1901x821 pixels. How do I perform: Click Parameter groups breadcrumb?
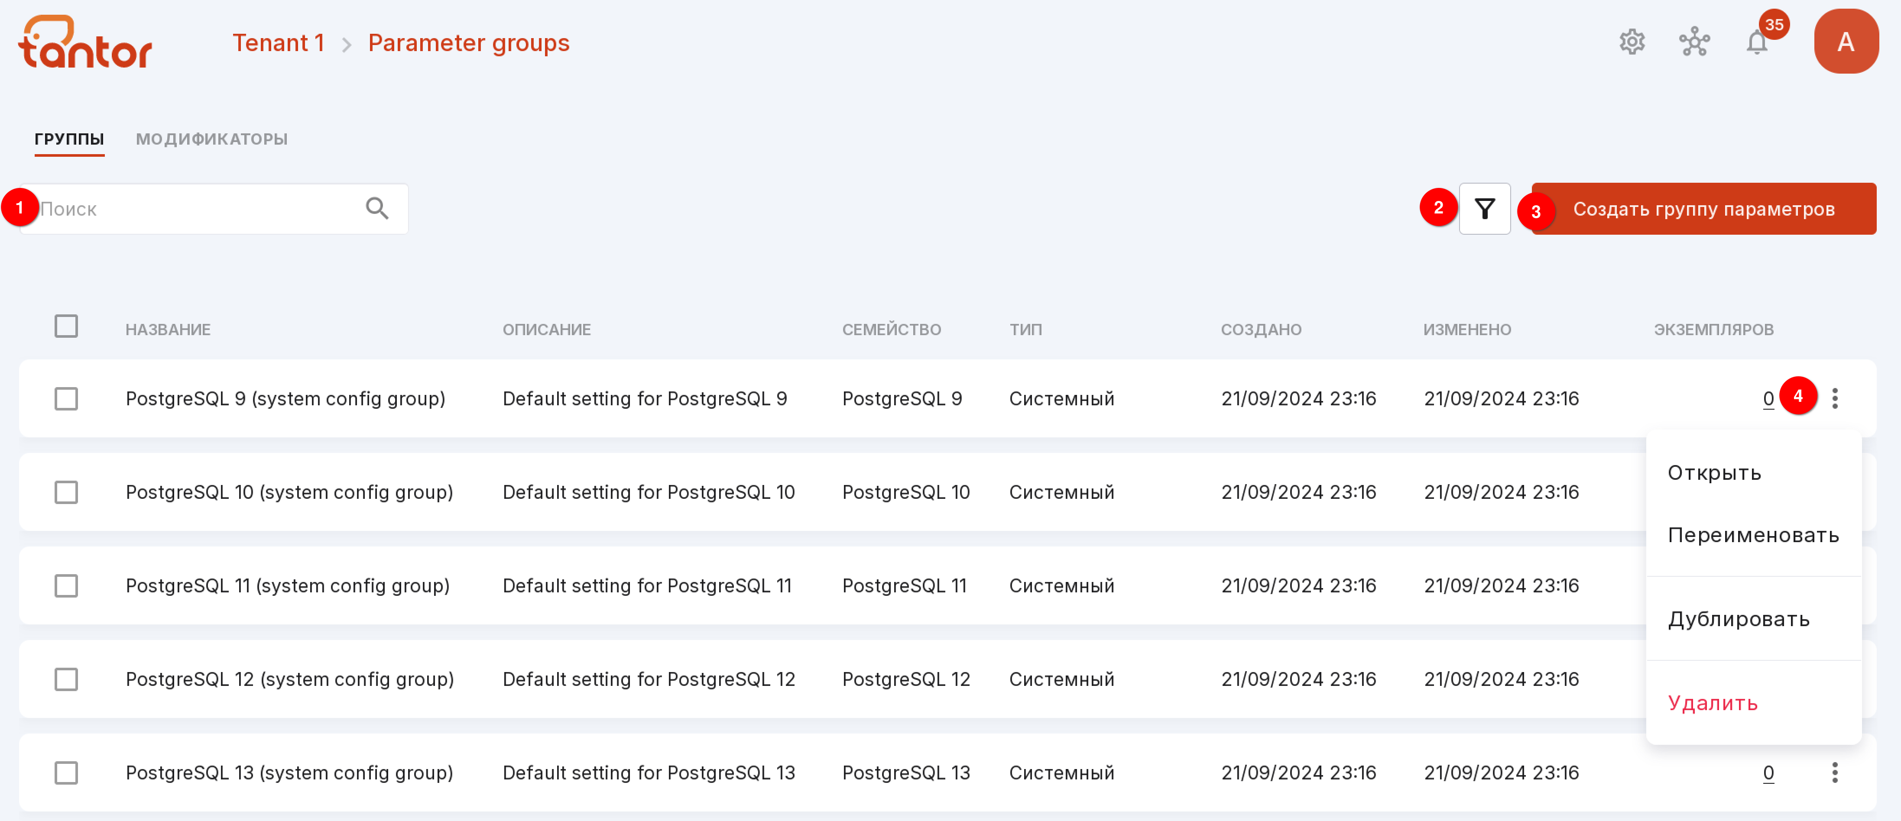coord(469,43)
